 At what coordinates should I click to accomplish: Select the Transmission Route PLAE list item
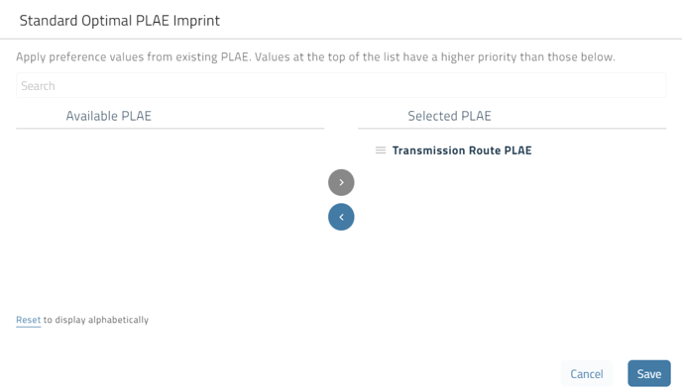point(462,150)
